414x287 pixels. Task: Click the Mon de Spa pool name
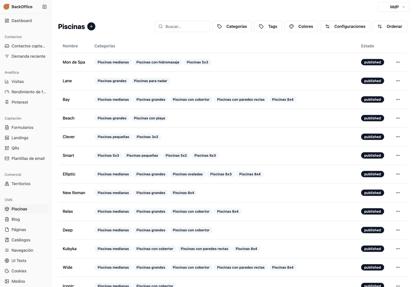(x=74, y=62)
